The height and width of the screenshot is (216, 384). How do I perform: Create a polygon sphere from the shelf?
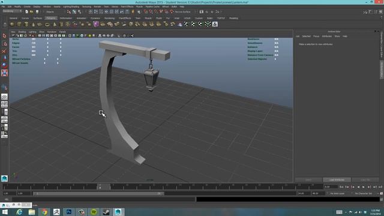[x=12, y=24]
